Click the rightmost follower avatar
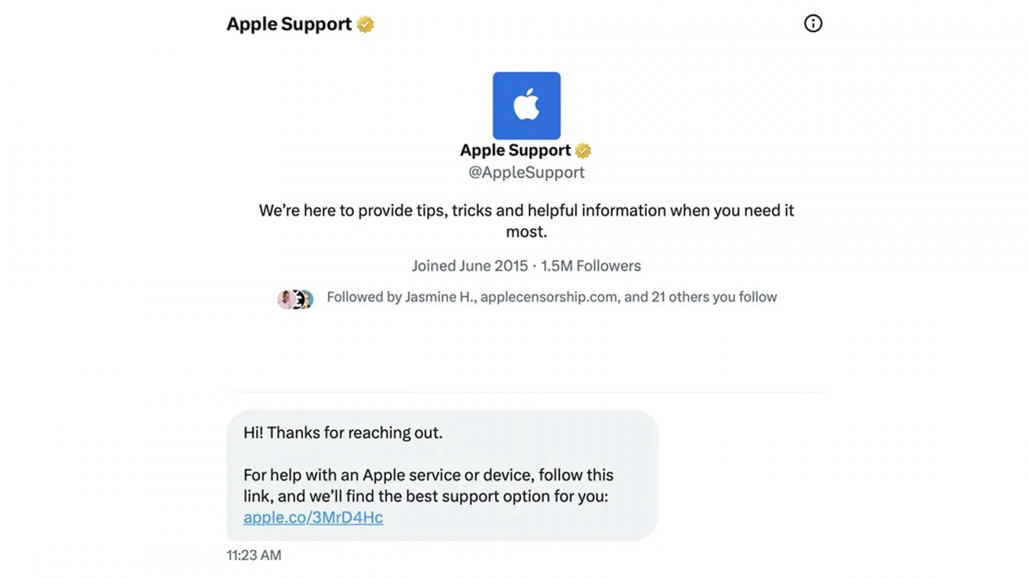The image size is (1029, 579). 307,300
